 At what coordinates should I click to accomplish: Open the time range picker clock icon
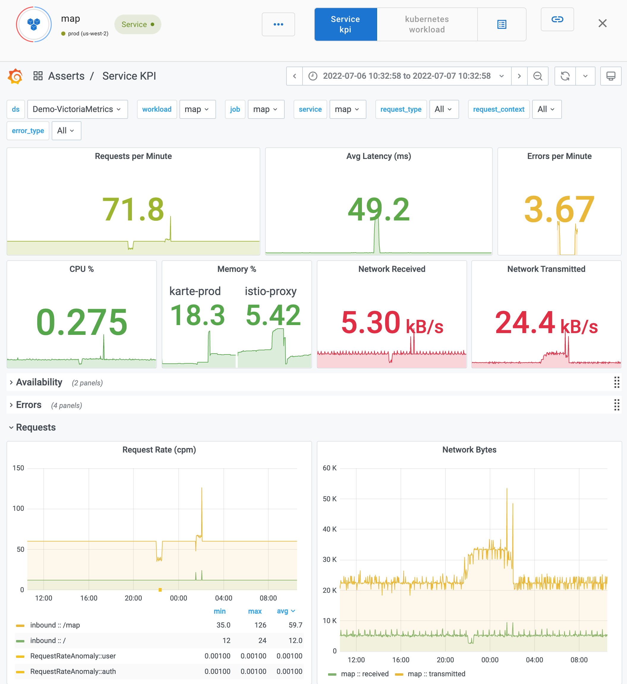(x=313, y=76)
